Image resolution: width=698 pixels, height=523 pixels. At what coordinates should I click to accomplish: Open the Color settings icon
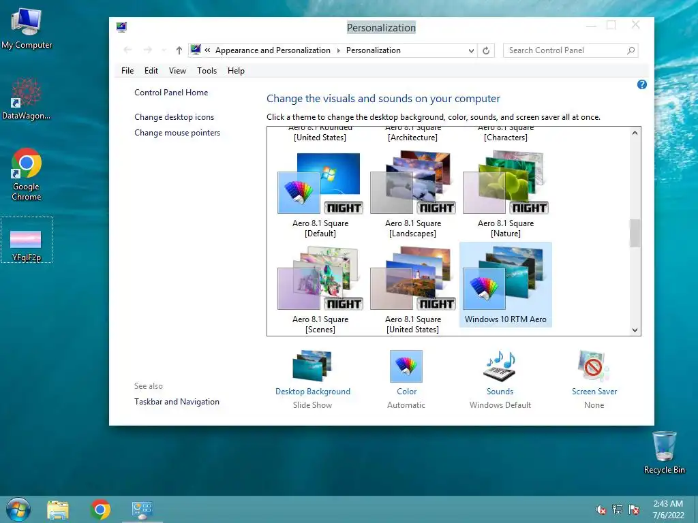point(406,366)
